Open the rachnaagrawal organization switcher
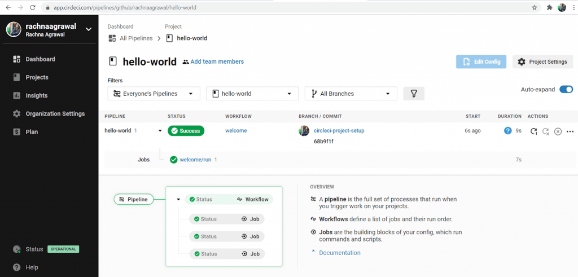This screenshot has height=277, width=578. (88, 29)
